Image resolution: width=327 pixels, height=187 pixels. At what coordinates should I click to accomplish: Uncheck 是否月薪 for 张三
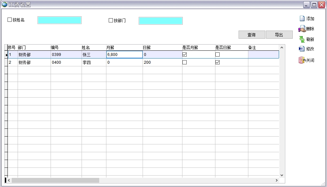coord(184,55)
